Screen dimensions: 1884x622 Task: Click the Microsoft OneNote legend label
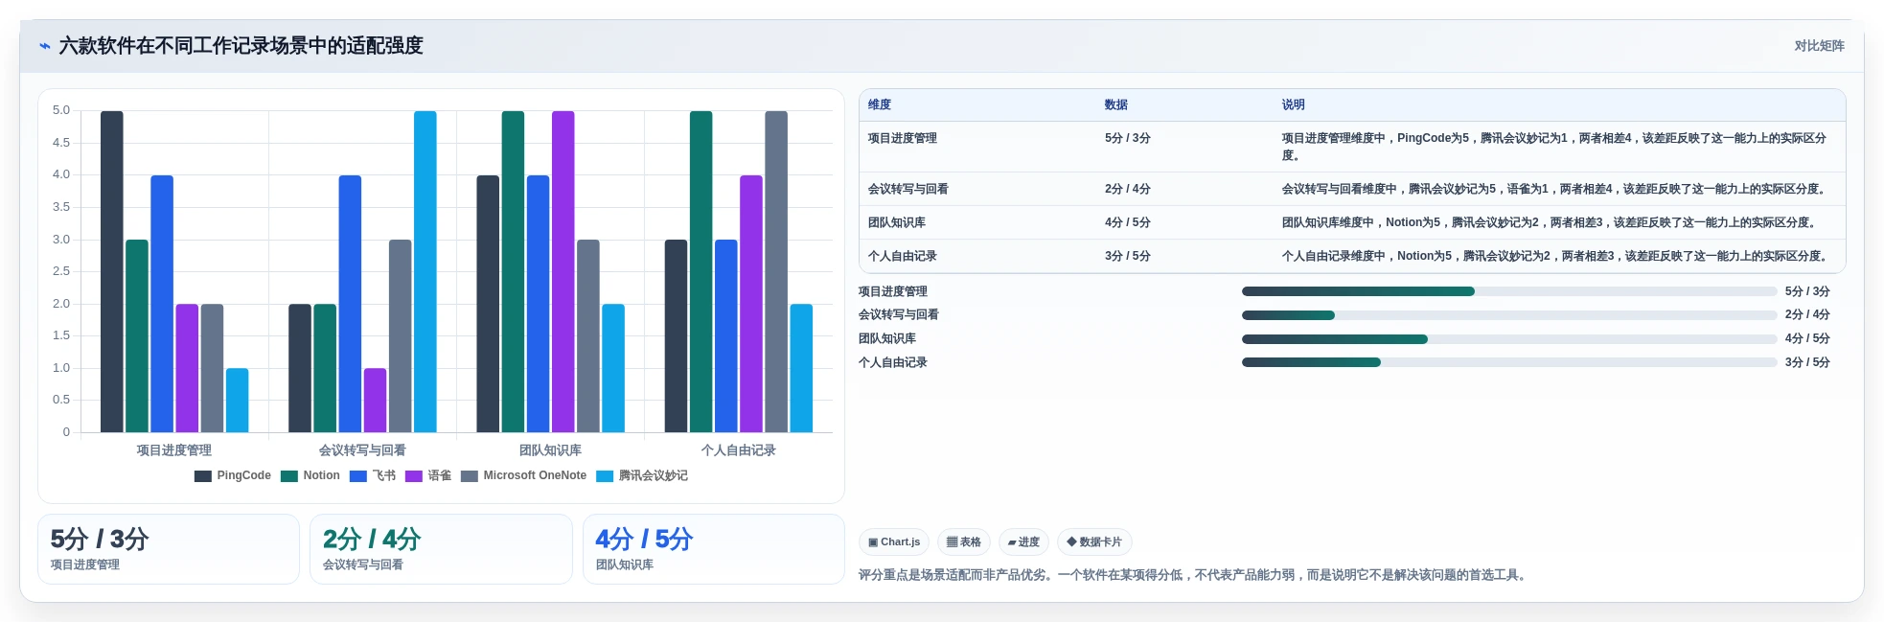click(x=535, y=475)
